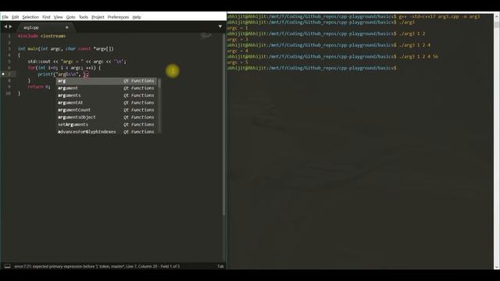Click 'argc = 5' output in terminal
The width and height of the screenshot is (500, 281).
pyautogui.click(x=237, y=62)
